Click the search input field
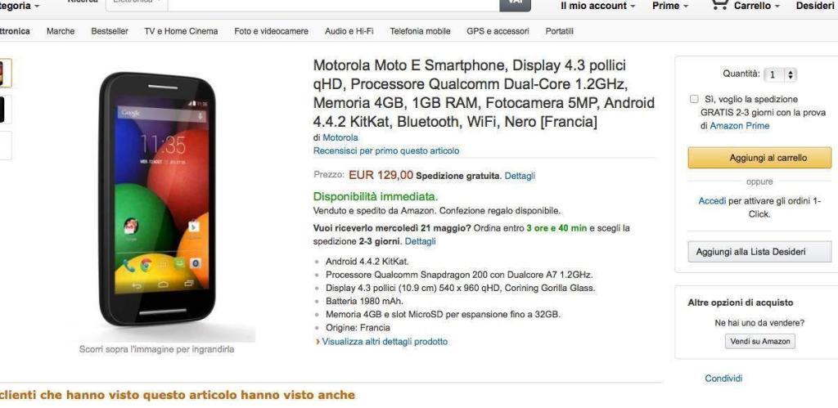Screen dimensions: 838x408 pyautogui.click(x=327, y=4)
